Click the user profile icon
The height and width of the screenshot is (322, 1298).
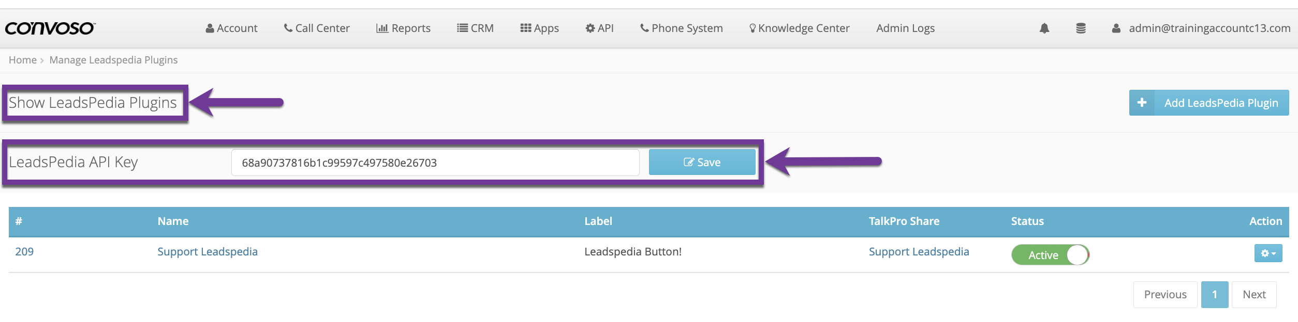1116,28
